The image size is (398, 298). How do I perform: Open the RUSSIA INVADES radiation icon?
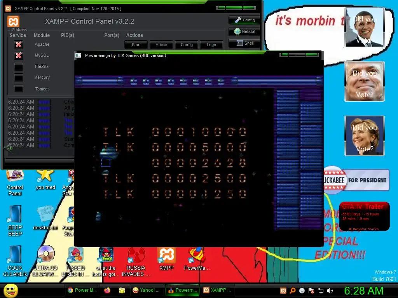(x=136, y=262)
